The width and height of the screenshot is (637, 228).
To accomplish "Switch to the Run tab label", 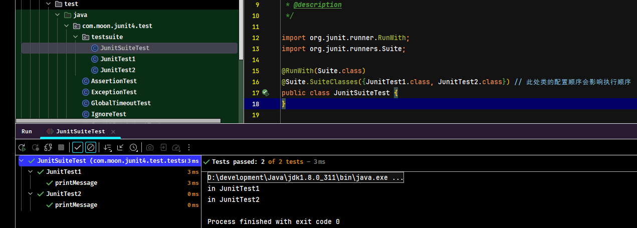I will click(x=27, y=131).
